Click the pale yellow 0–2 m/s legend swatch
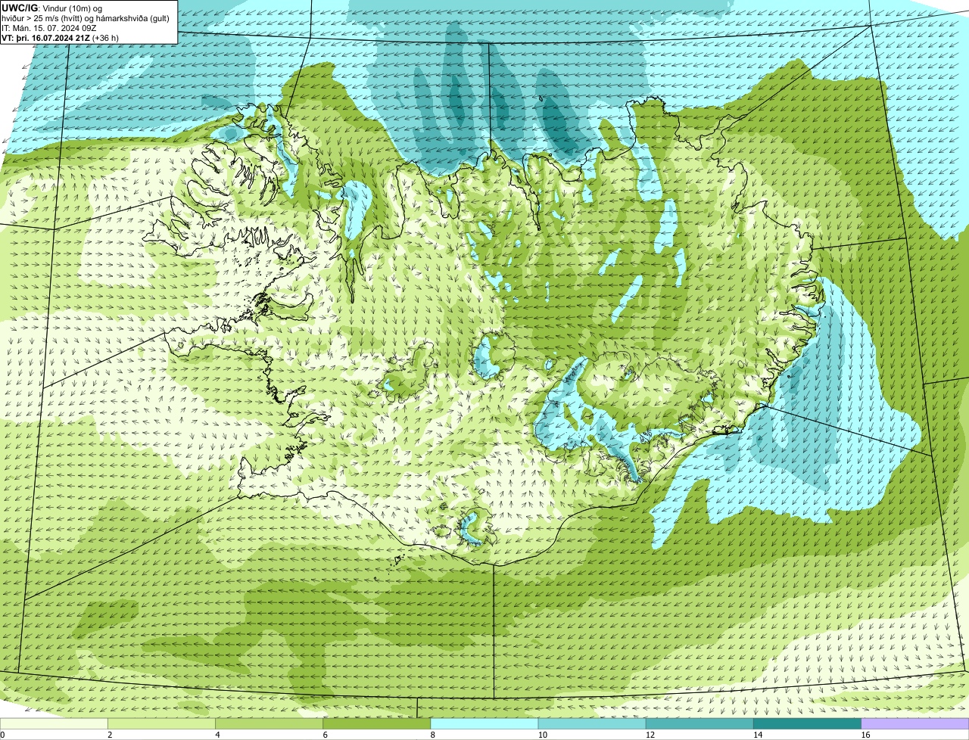 pos(54,723)
